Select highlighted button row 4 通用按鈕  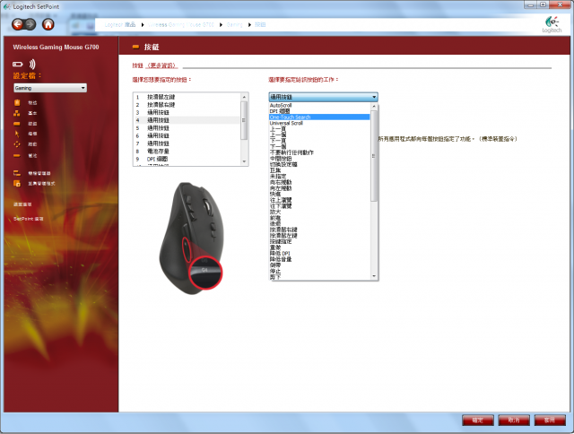(187, 120)
